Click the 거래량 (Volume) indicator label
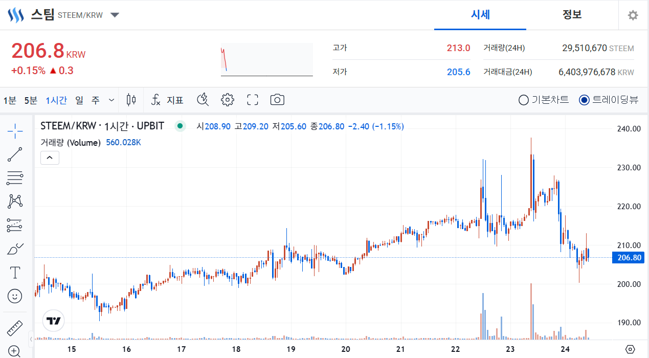This screenshot has width=649, height=358. coord(71,143)
